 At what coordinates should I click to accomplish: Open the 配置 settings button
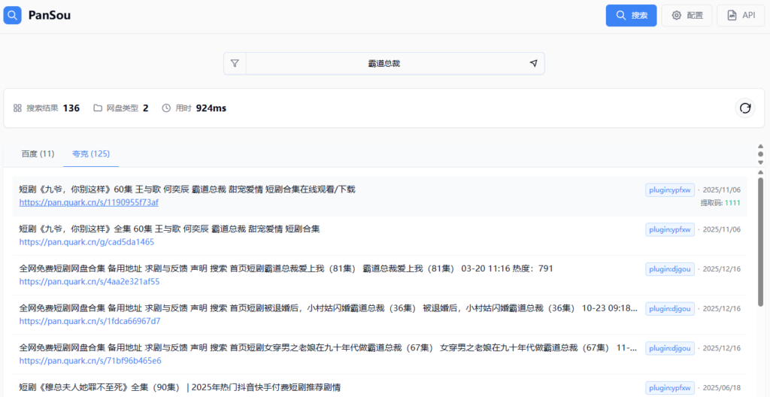tap(687, 15)
